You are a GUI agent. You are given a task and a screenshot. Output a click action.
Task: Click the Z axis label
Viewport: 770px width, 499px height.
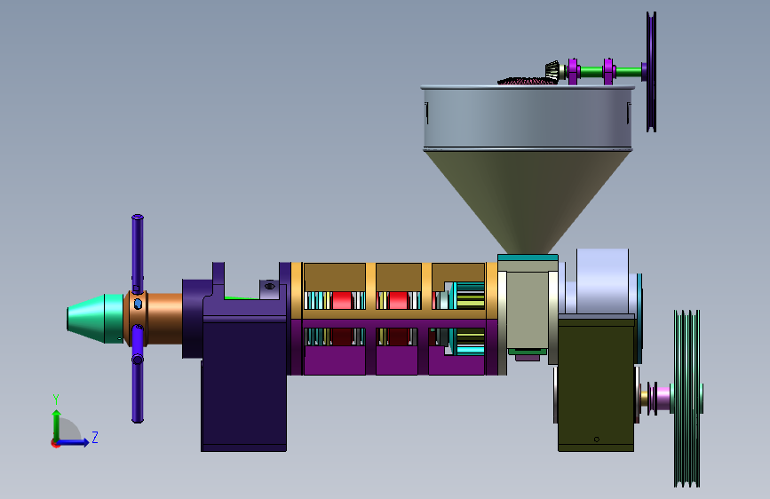[x=95, y=437]
